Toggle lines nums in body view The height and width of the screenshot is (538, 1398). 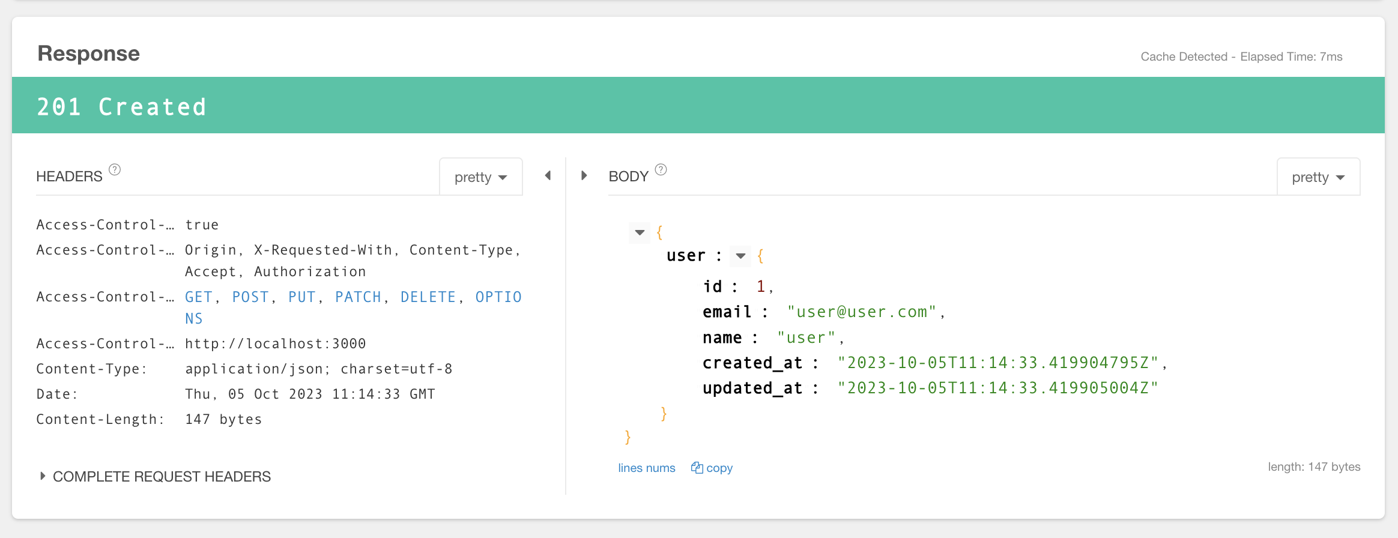[646, 468]
